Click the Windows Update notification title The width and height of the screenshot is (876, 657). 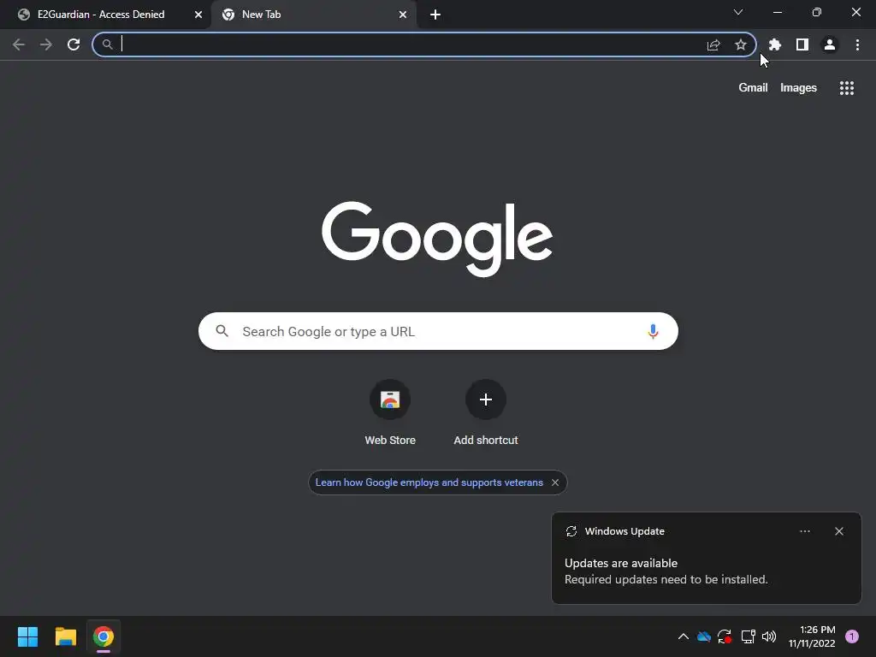[x=624, y=531]
